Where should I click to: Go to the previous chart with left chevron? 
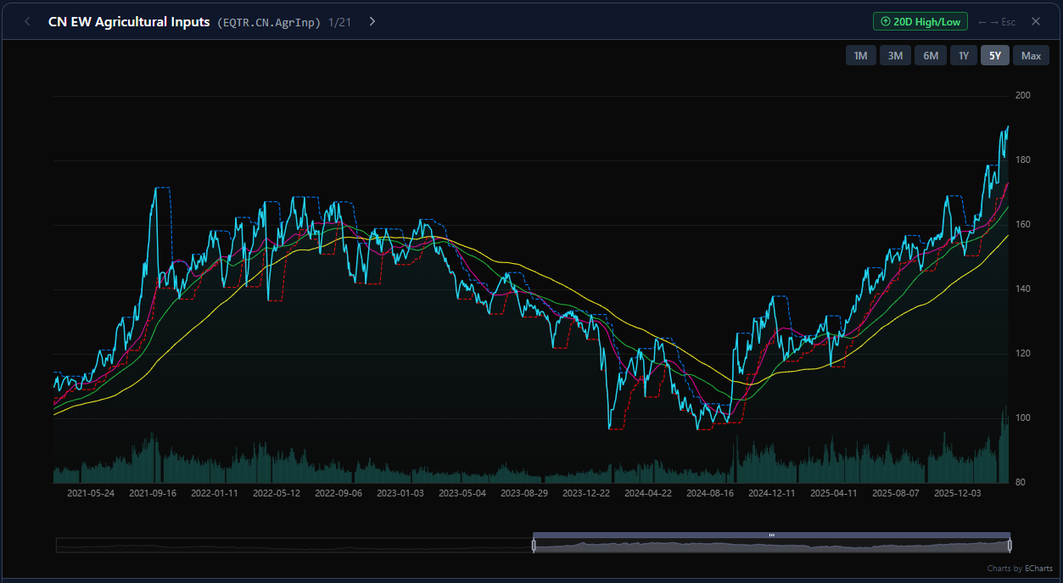[27, 21]
